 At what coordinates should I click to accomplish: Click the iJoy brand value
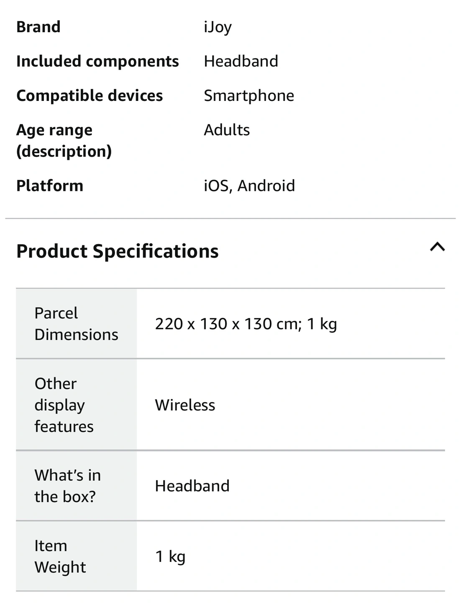(x=218, y=27)
